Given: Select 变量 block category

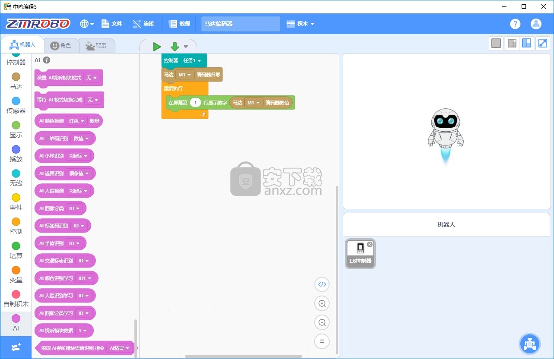Looking at the screenshot, I should [16, 275].
